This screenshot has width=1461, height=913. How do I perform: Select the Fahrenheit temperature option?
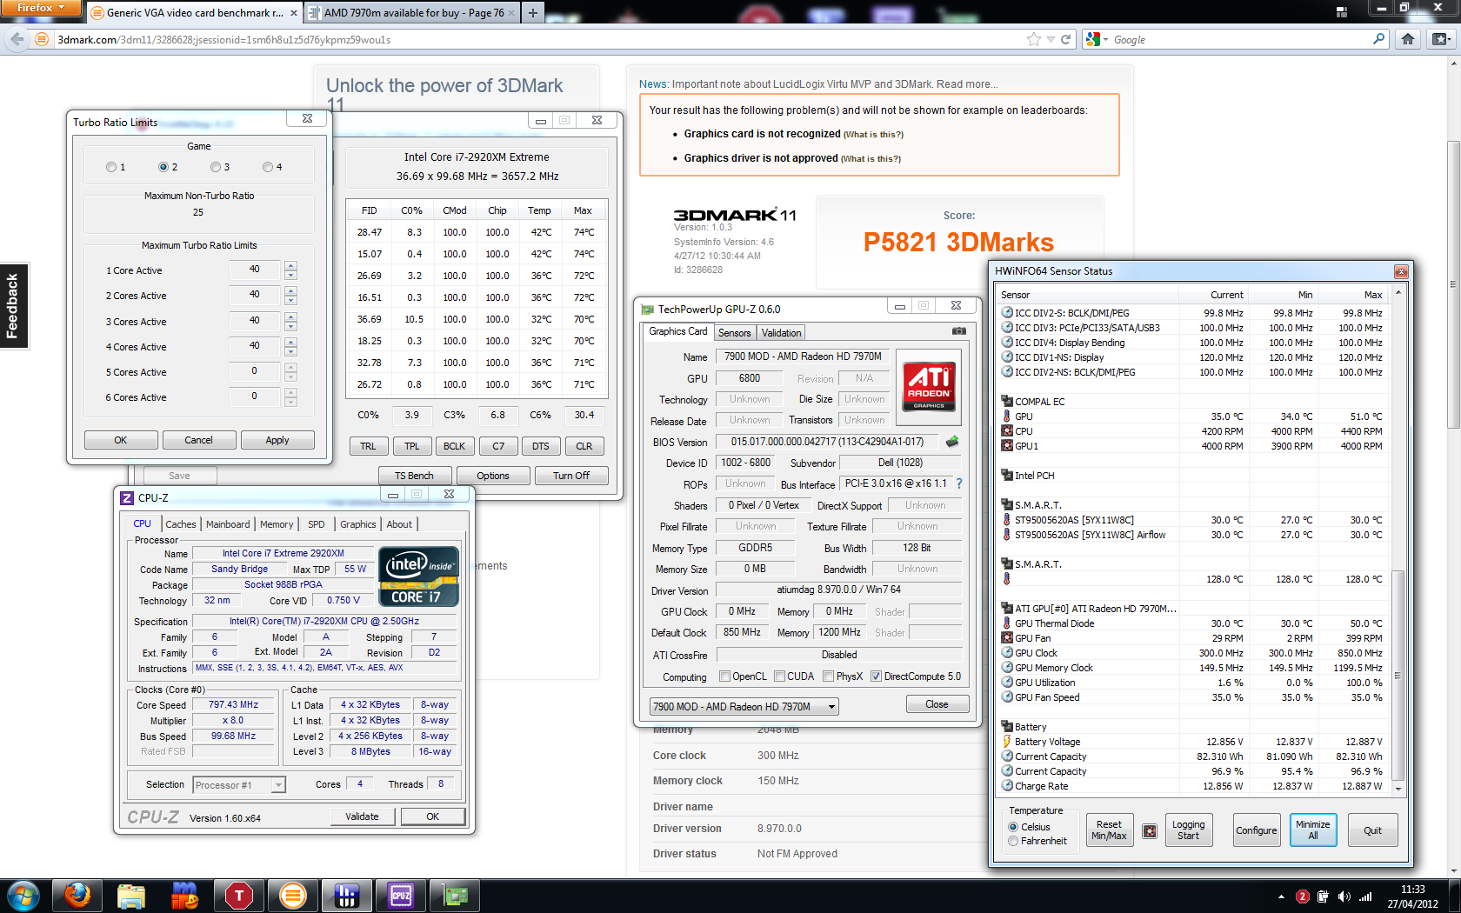pyautogui.click(x=1013, y=841)
